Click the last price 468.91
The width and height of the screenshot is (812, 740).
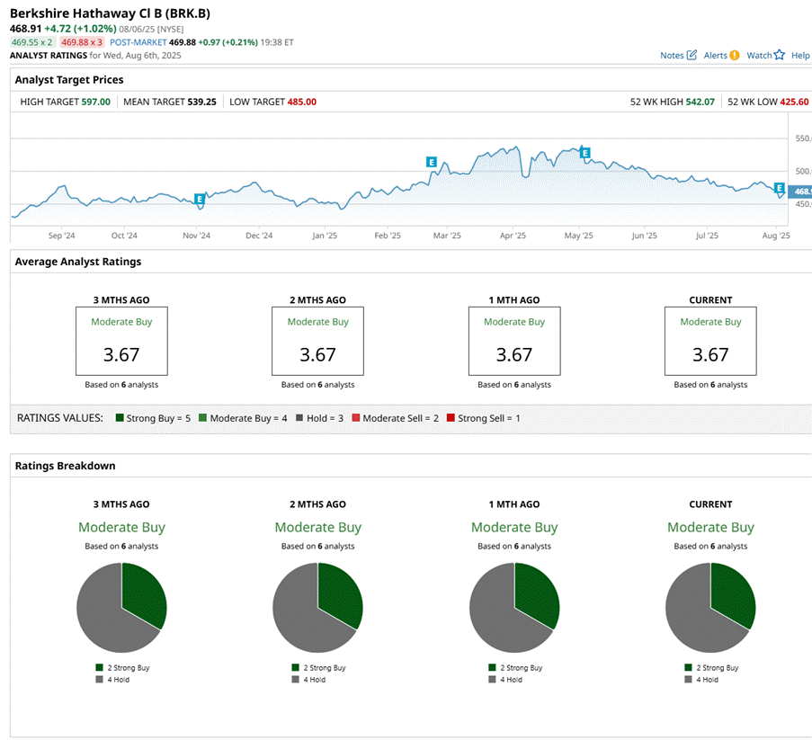point(25,29)
